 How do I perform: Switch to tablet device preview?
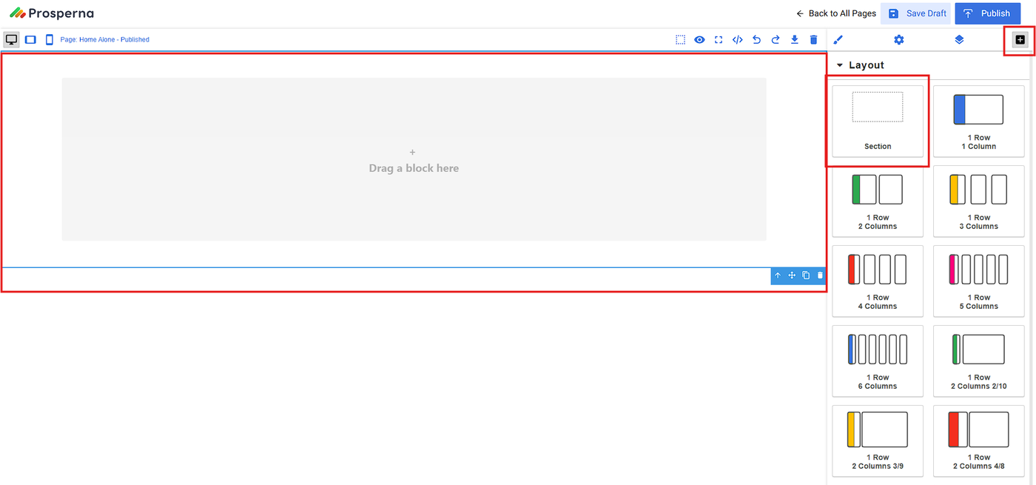[30, 40]
